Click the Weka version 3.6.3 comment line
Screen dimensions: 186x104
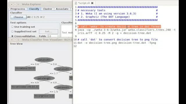click(x=107, y=14)
